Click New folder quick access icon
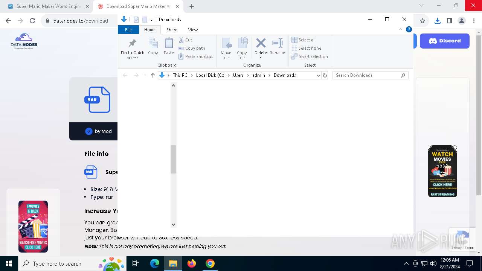 tap(145, 20)
